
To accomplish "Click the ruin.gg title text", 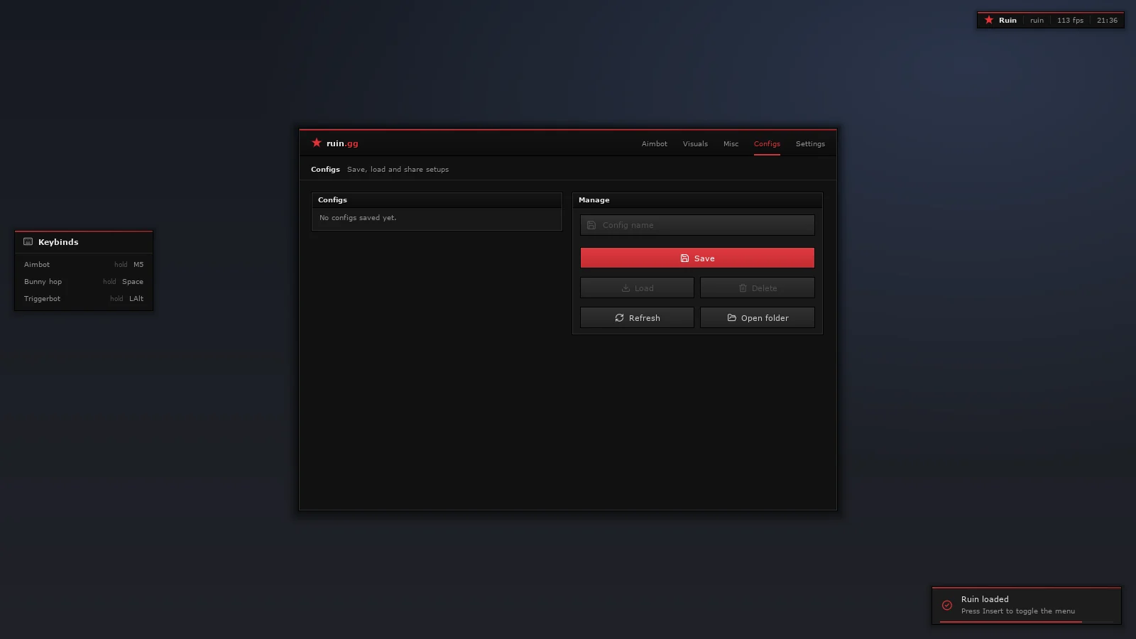I will click(342, 143).
